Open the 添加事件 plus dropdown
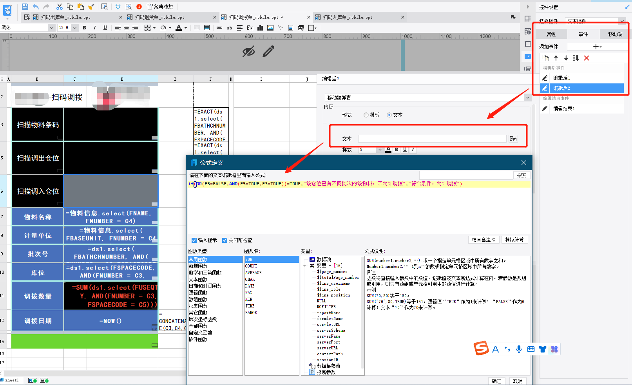 (597, 47)
